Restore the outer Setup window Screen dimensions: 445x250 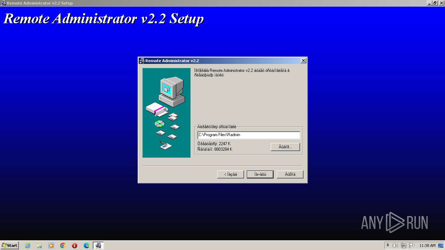[435, 3]
